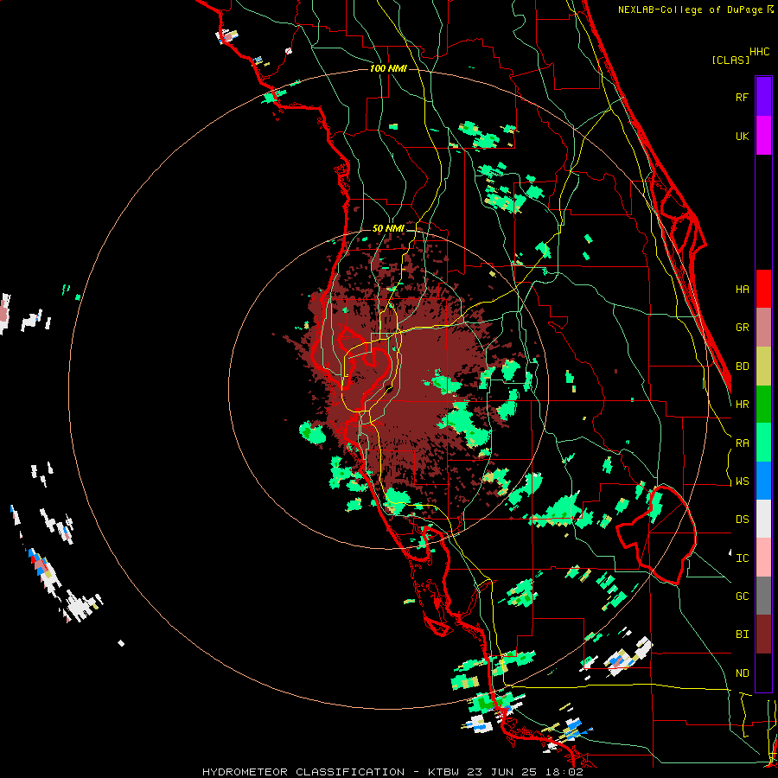Click the ND legend label
Screen dimensions: 778x778
[742, 673]
